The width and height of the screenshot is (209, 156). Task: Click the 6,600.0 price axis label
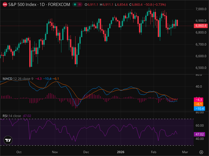click(x=201, y=56)
